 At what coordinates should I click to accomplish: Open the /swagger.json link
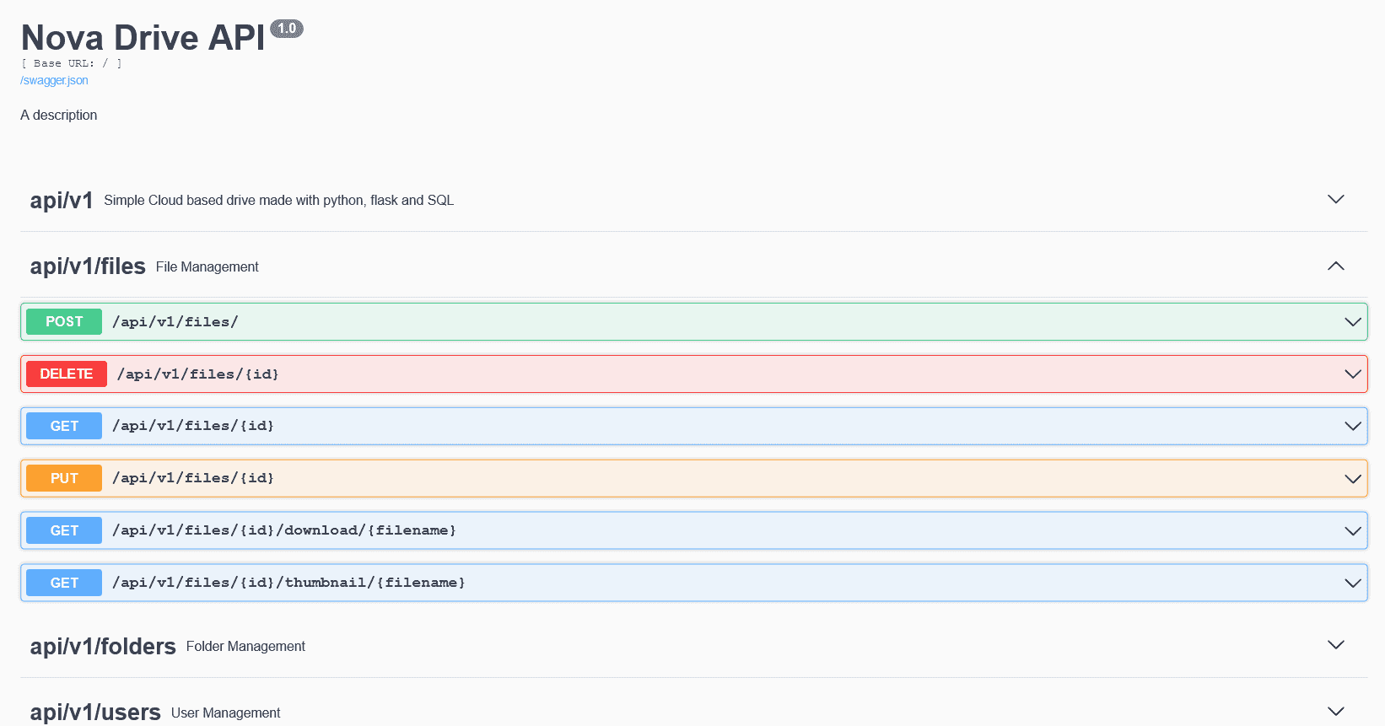[54, 81]
